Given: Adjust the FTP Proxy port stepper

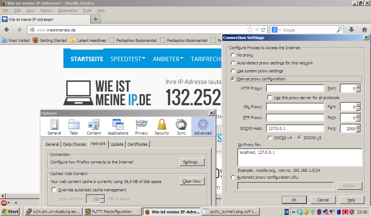Looking at the screenshot, I should click(x=358, y=118).
